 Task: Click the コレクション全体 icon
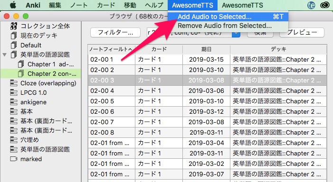pos(14,26)
